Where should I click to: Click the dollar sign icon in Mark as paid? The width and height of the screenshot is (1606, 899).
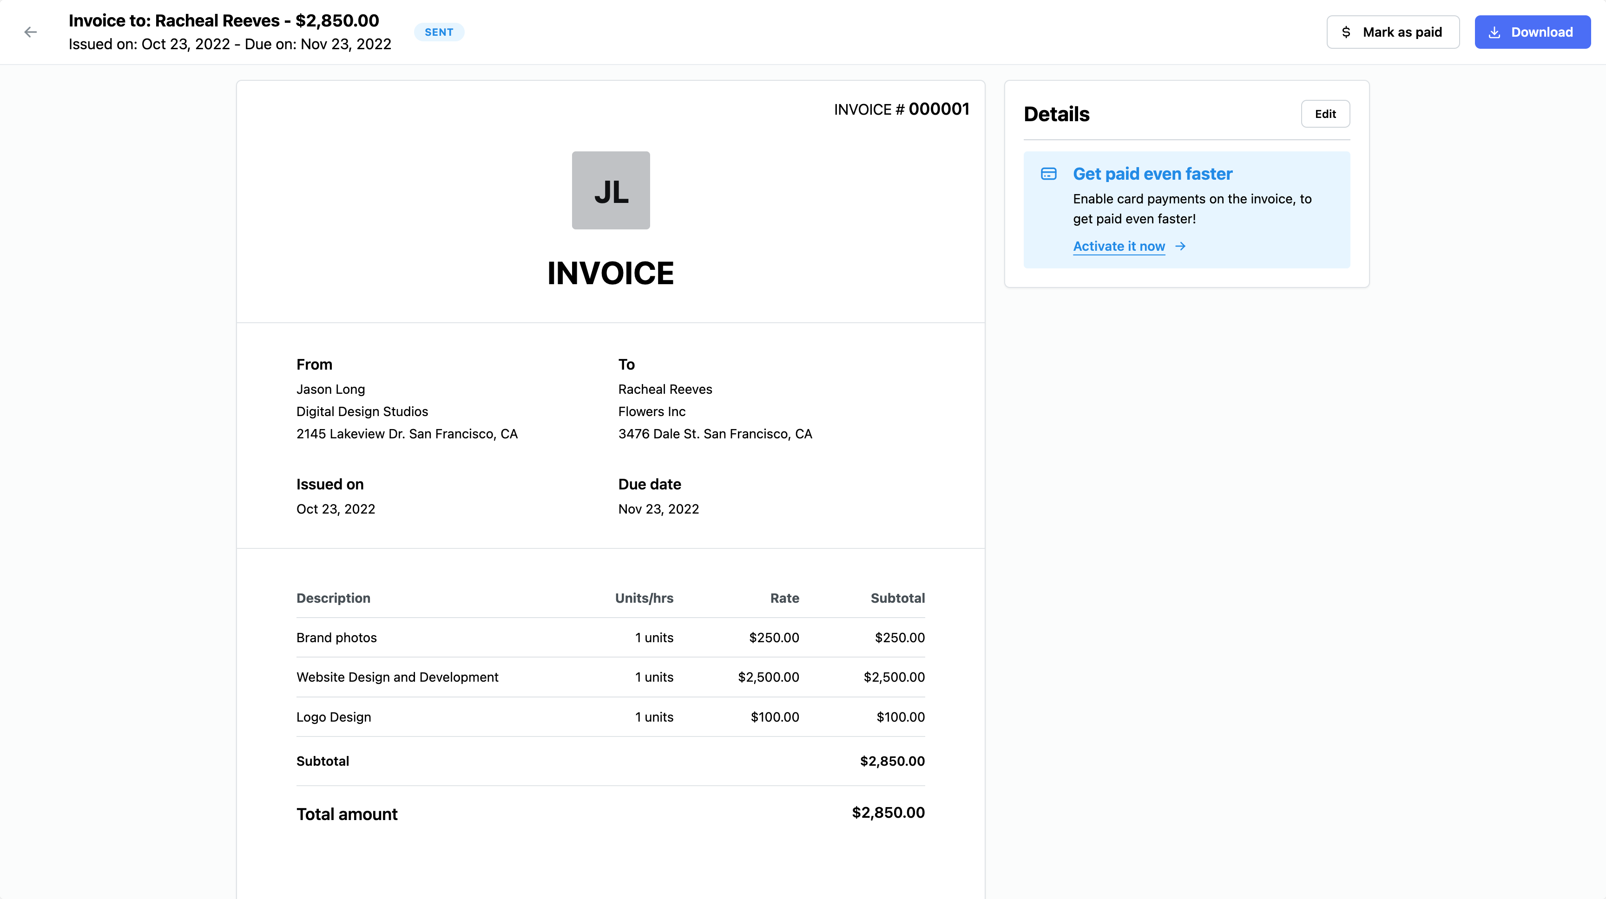1346,33
